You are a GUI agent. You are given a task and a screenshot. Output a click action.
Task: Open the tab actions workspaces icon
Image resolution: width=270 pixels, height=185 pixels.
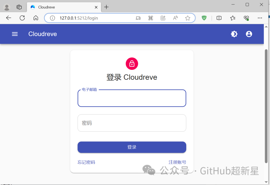pyautogui.click(x=19, y=7)
